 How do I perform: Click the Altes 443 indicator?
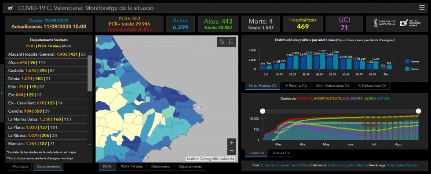(218, 24)
